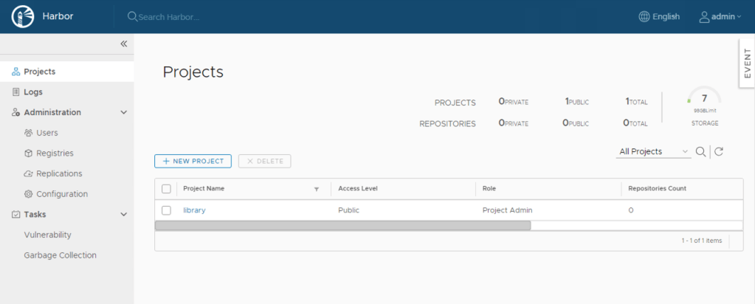Open the library project link

click(x=194, y=210)
